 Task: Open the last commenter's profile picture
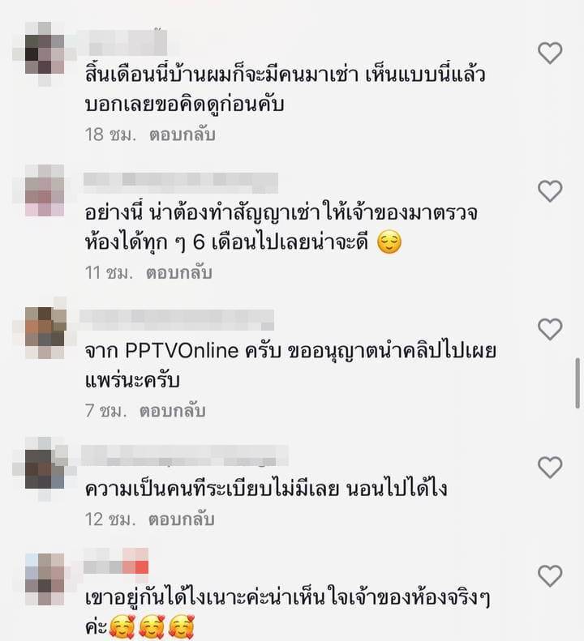(44, 579)
